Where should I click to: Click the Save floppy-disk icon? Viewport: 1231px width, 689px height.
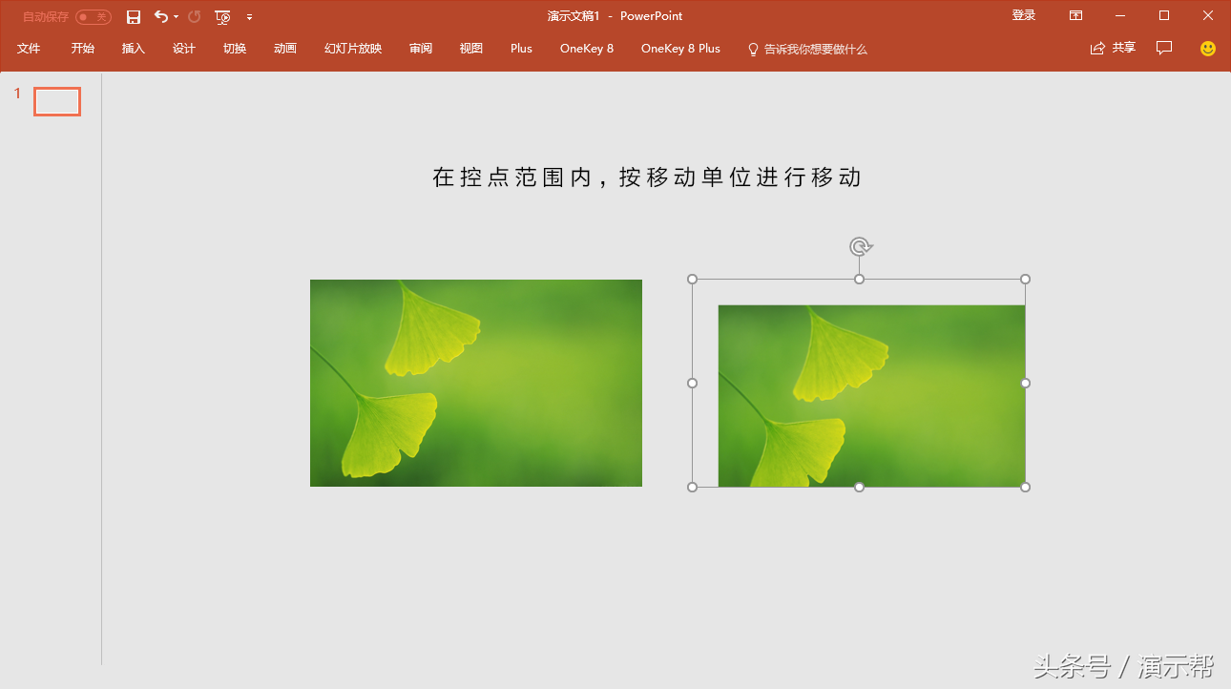pyautogui.click(x=134, y=17)
